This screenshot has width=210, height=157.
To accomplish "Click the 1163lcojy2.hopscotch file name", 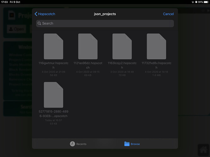I will click(122, 65).
